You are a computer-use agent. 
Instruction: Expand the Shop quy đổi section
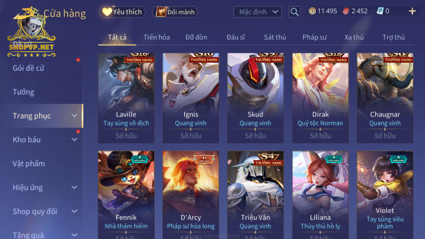(x=74, y=211)
